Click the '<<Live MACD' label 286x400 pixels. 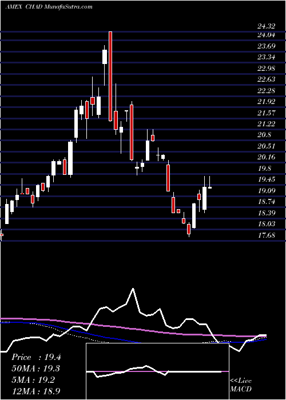pos(241,385)
